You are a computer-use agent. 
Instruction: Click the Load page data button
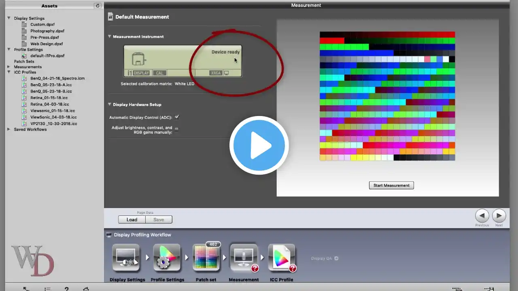[132, 219]
